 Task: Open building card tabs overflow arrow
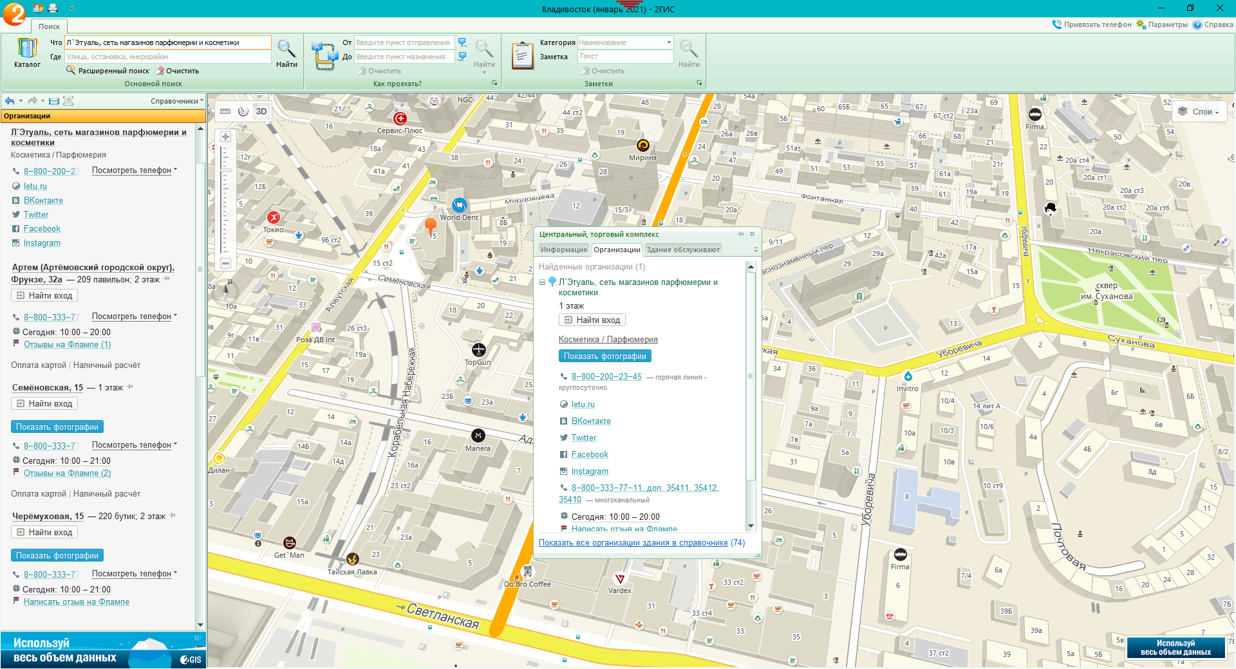click(756, 250)
